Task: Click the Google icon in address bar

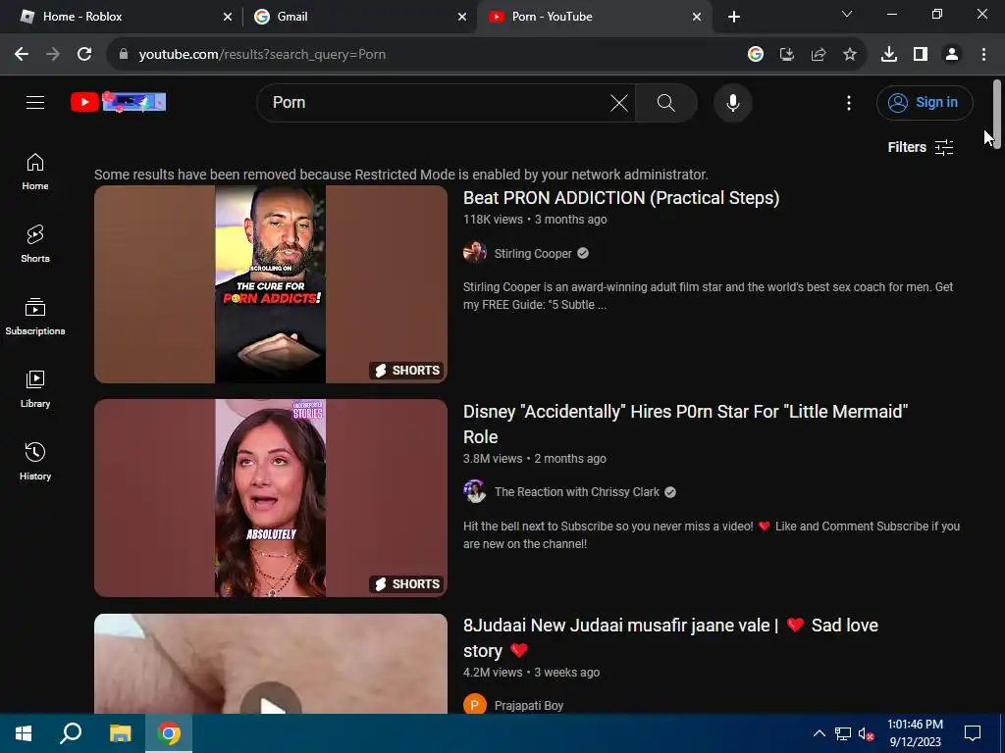Action: tap(756, 55)
